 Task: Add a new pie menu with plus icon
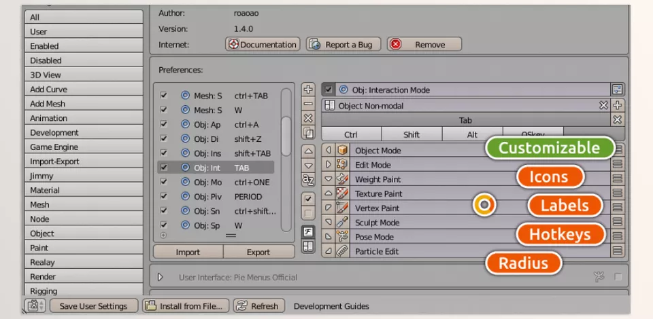tap(308, 90)
